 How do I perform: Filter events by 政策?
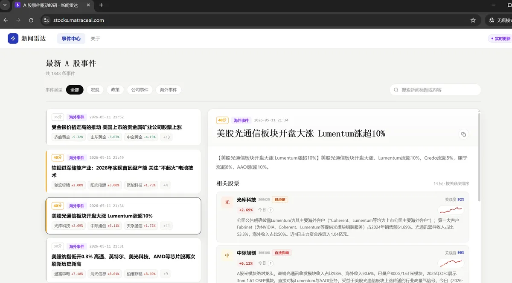click(x=115, y=90)
